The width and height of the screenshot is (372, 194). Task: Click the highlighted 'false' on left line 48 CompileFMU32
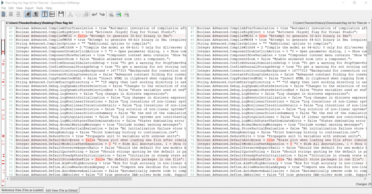pyautogui.click(x=82, y=36)
